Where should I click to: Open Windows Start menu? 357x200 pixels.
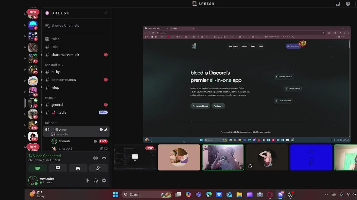115,194
